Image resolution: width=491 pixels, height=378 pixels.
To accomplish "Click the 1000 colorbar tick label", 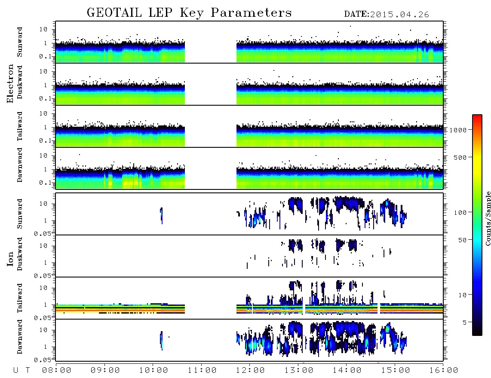I will tap(458, 130).
